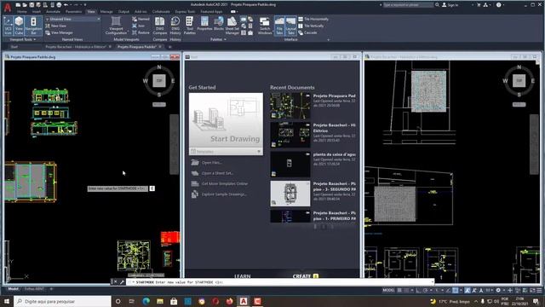This screenshot has height=307, width=545.
Task: Open Projeto Bacacheri SEGUNDO recent thumbnail
Action: (x=290, y=194)
